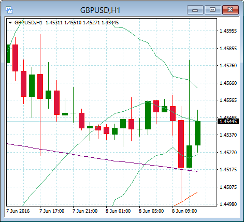Viewport: 244px width, 222px height.
Task: Click the 7 Jun 17:00 time label
Action: 52,211
